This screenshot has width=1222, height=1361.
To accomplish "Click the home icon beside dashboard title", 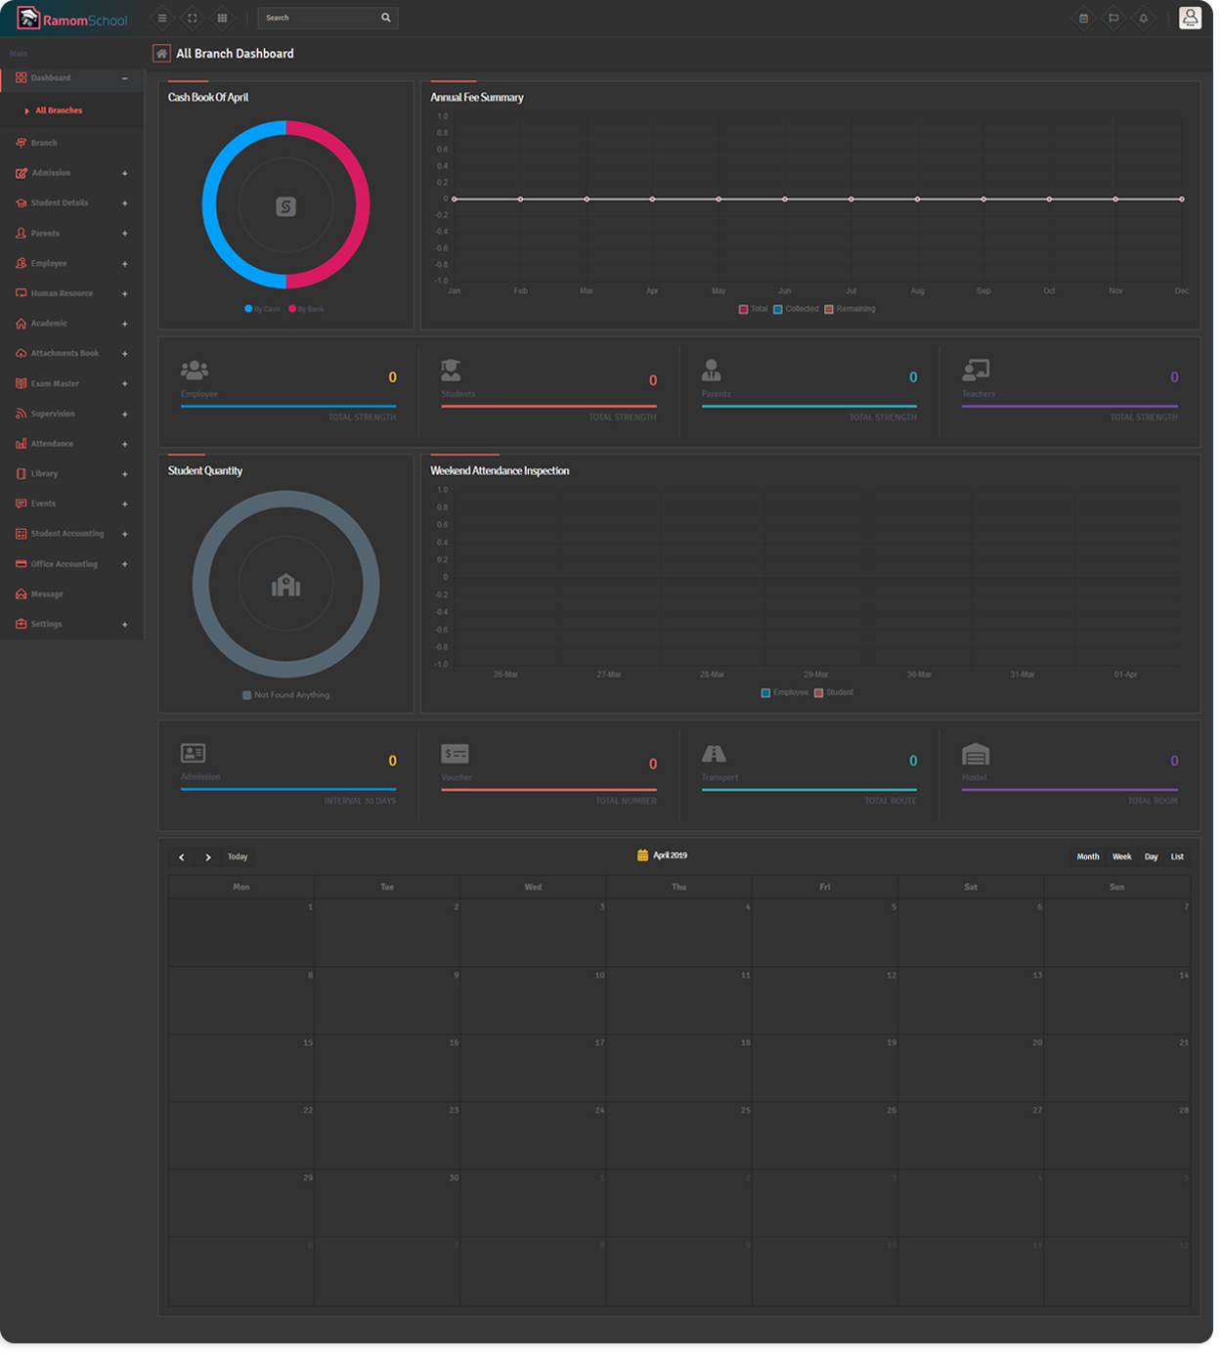I will point(162,54).
